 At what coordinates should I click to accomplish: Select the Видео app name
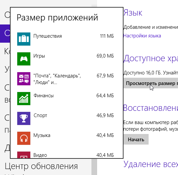(40, 155)
